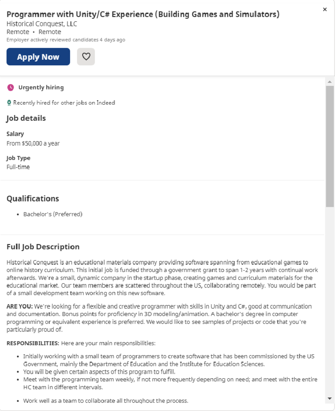
Task: Open the Job details section header
Action: (26, 118)
